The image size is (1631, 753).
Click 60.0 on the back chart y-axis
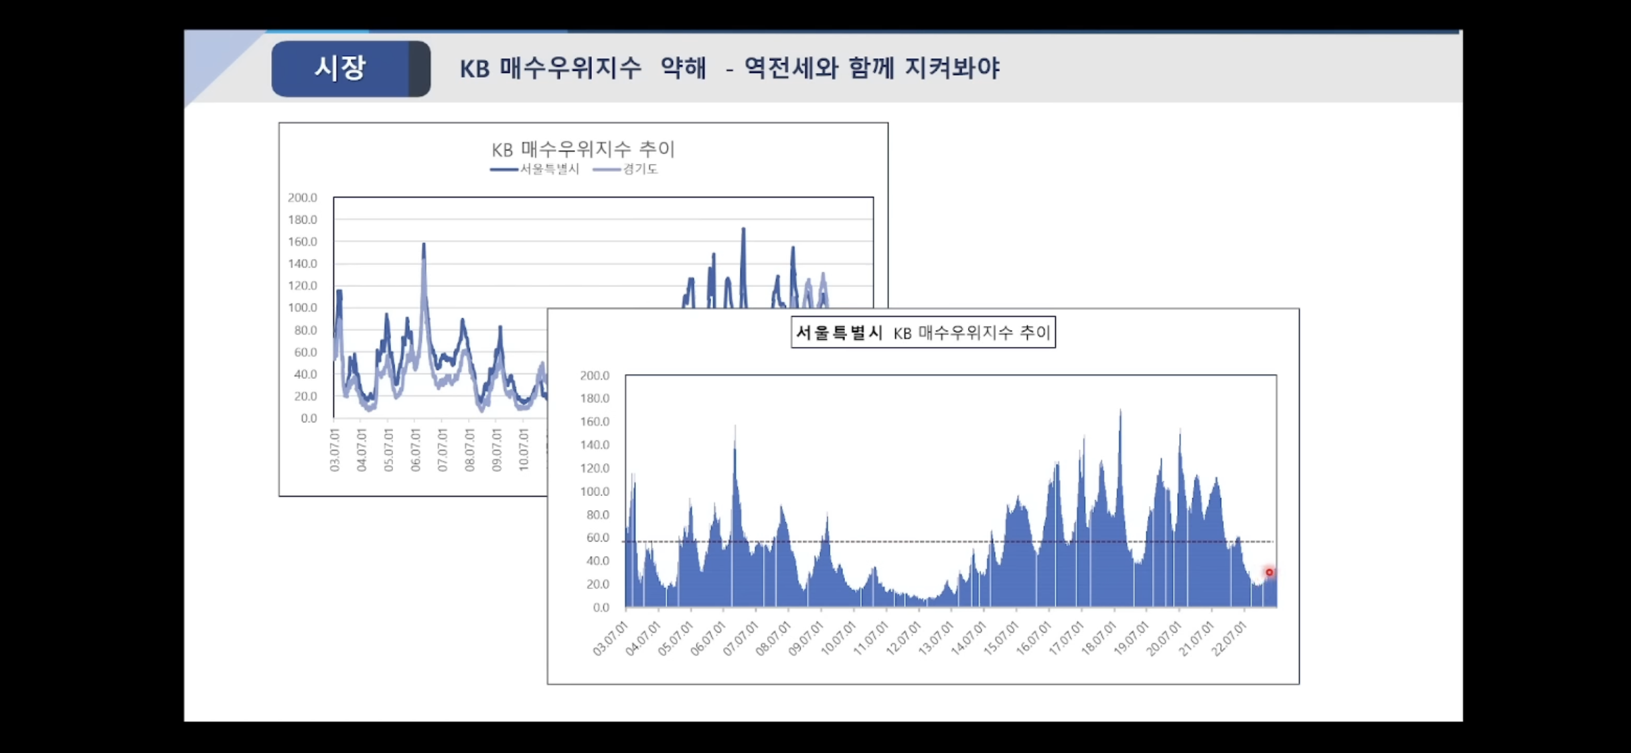tap(305, 352)
